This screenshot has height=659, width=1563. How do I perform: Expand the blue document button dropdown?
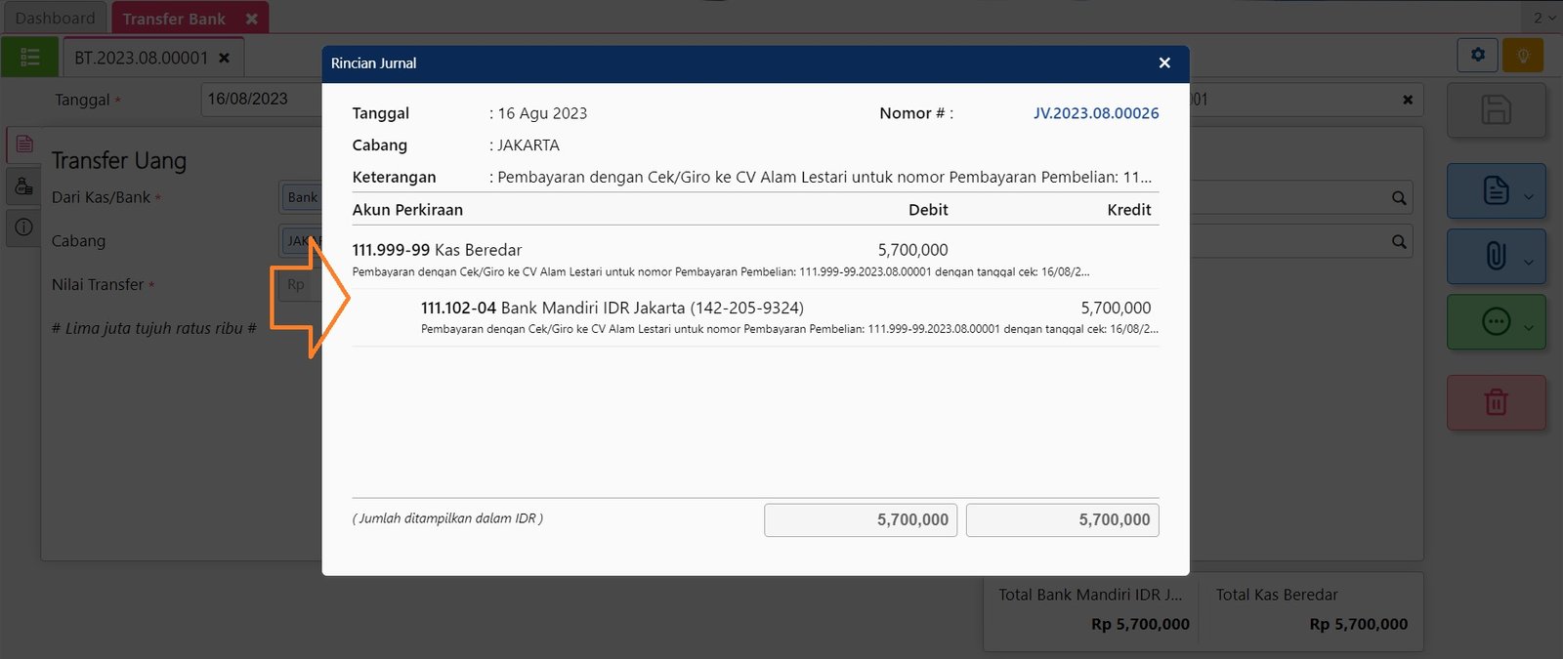coord(1528,197)
